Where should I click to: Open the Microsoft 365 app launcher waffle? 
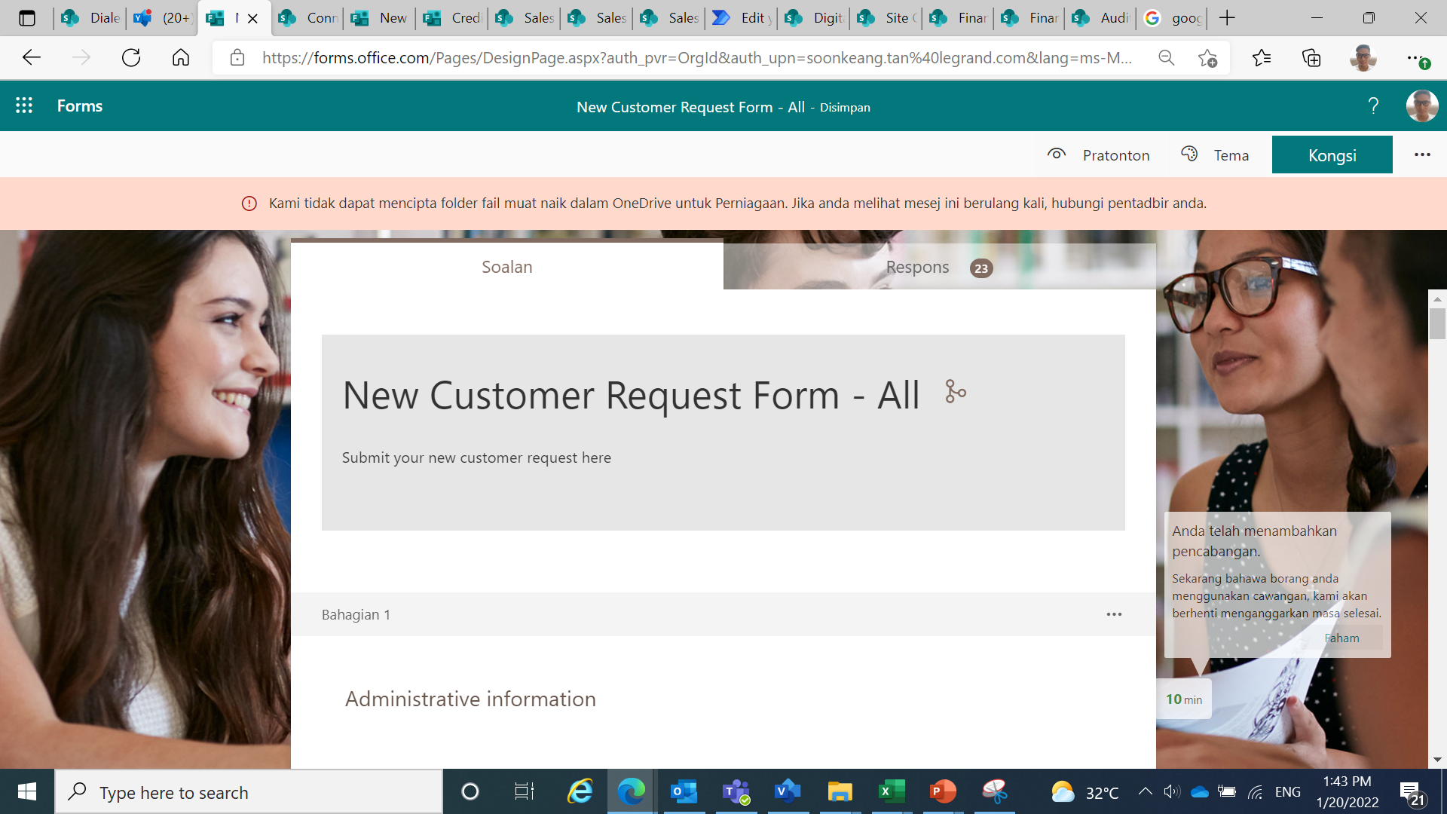pyautogui.click(x=24, y=106)
